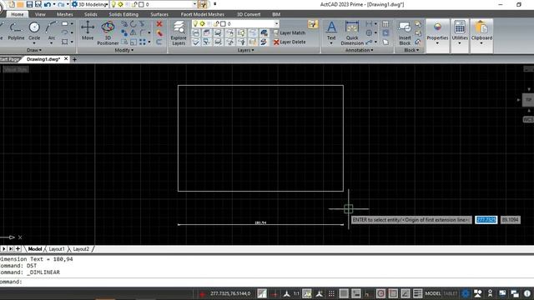534x300 pixels.
Task: Add a new layout with the plus button
Action: point(18,249)
